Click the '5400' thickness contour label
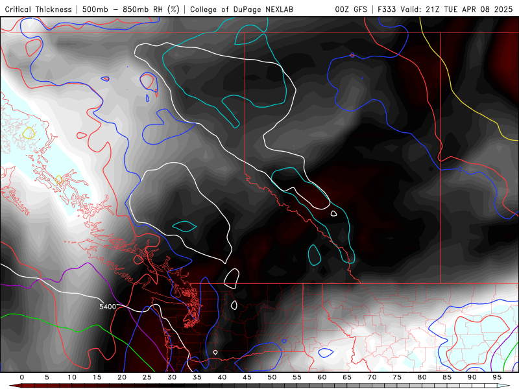This screenshot has width=519, height=389. pyautogui.click(x=108, y=307)
